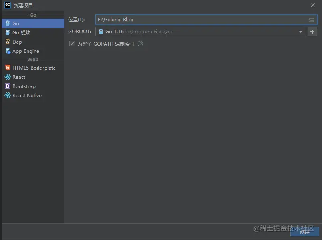Open help for GOPATH indexing option

click(140, 44)
